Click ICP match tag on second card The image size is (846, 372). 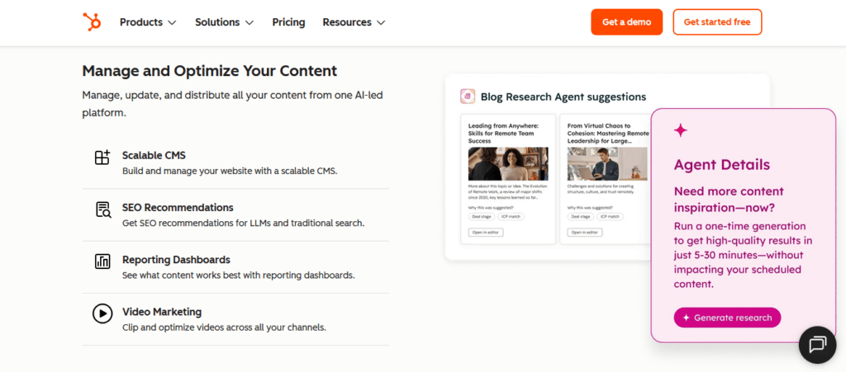click(x=610, y=216)
